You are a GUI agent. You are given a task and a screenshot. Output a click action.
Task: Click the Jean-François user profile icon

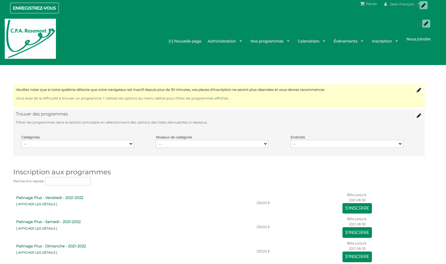[x=386, y=4]
